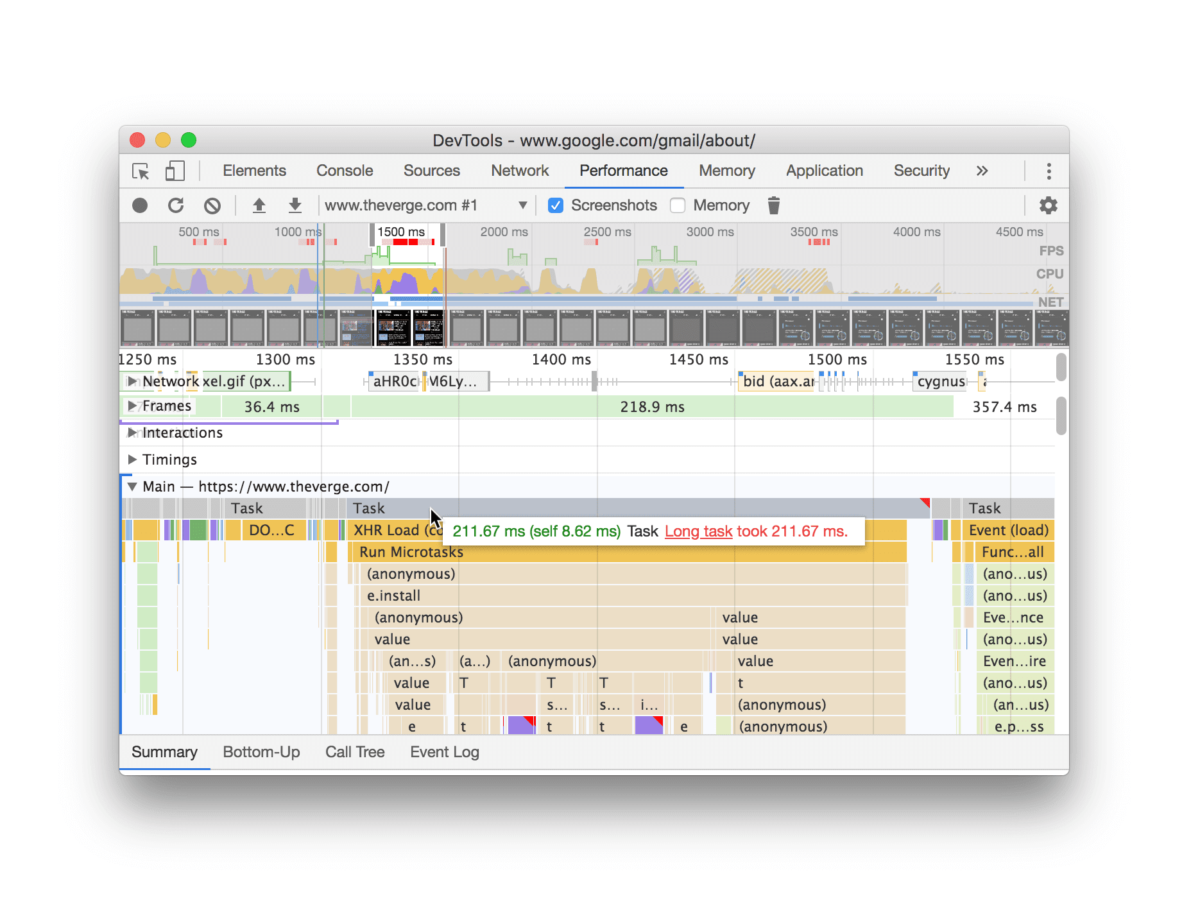The image size is (1191, 901).
Task: Click the Long task warning link
Action: pos(699,531)
